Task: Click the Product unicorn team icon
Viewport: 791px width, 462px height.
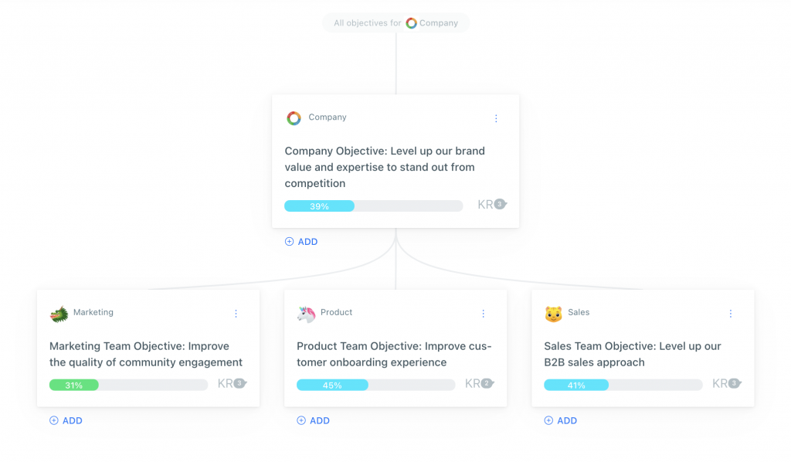Action: click(x=306, y=314)
